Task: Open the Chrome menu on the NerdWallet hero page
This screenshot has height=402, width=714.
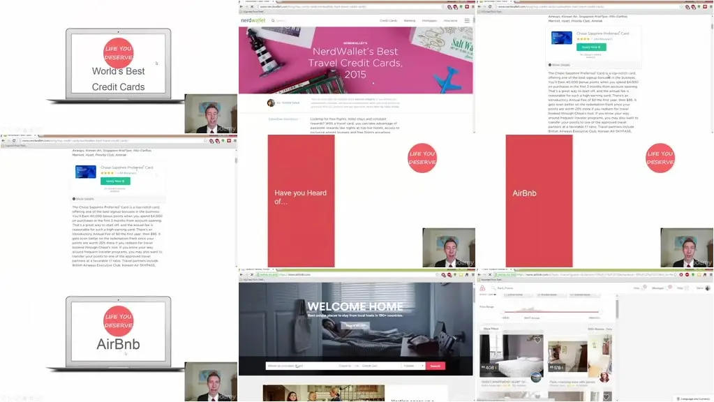Action: 473,7
